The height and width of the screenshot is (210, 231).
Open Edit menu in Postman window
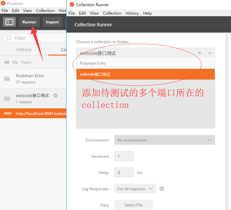(x=16, y=11)
